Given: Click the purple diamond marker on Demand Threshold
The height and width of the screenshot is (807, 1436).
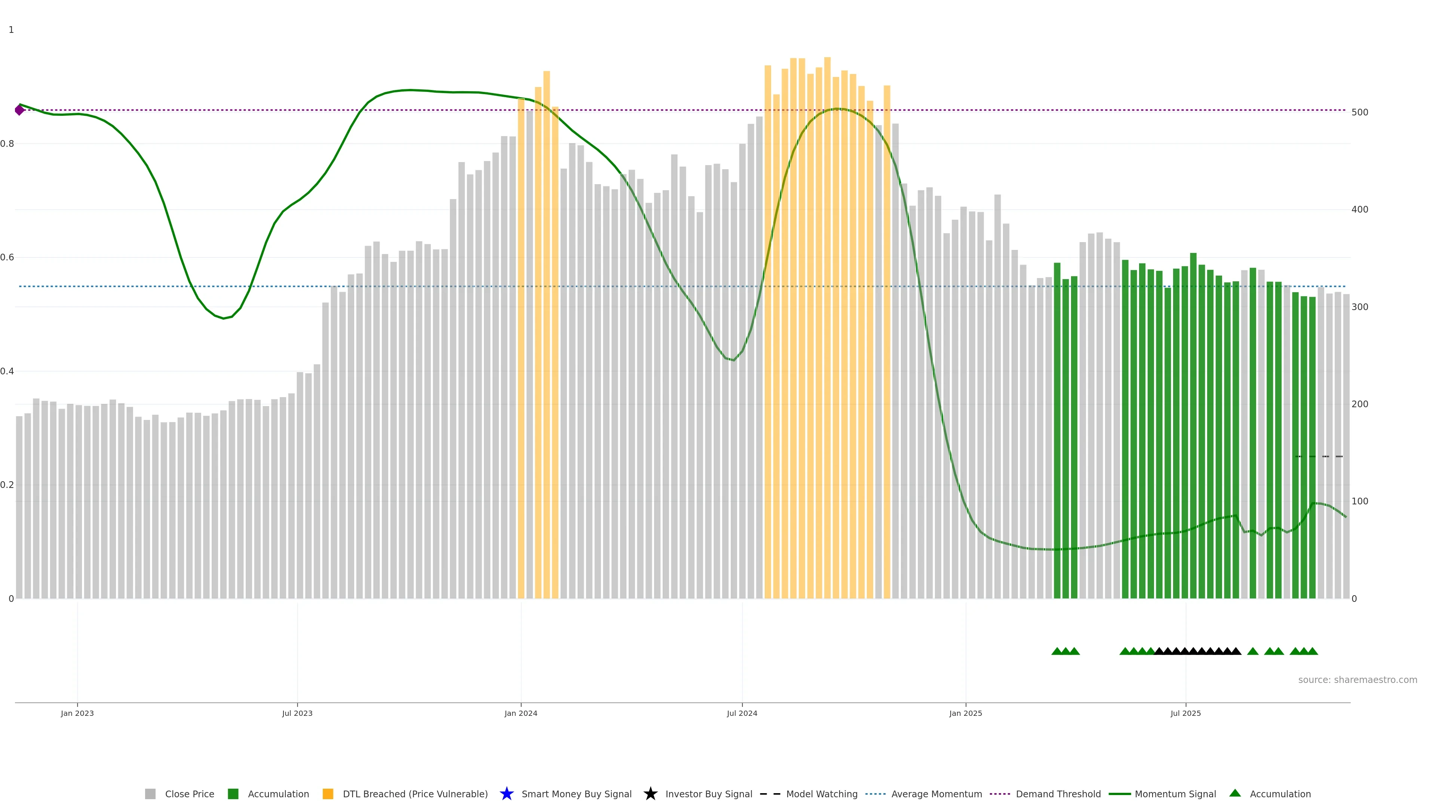Looking at the screenshot, I should (19, 110).
